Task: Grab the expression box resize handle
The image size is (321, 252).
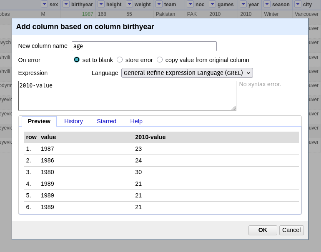Action: [233, 108]
